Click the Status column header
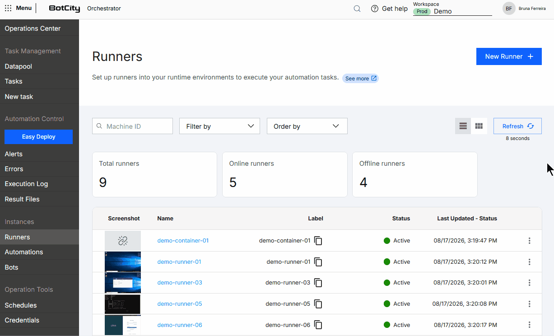Image resolution: width=554 pixels, height=336 pixels. [401, 219]
